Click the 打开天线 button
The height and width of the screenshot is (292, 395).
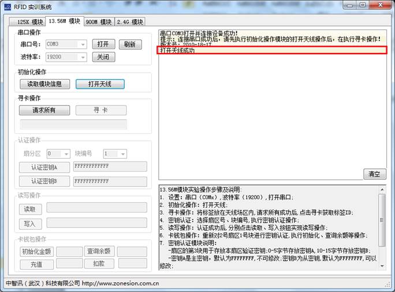100,84
